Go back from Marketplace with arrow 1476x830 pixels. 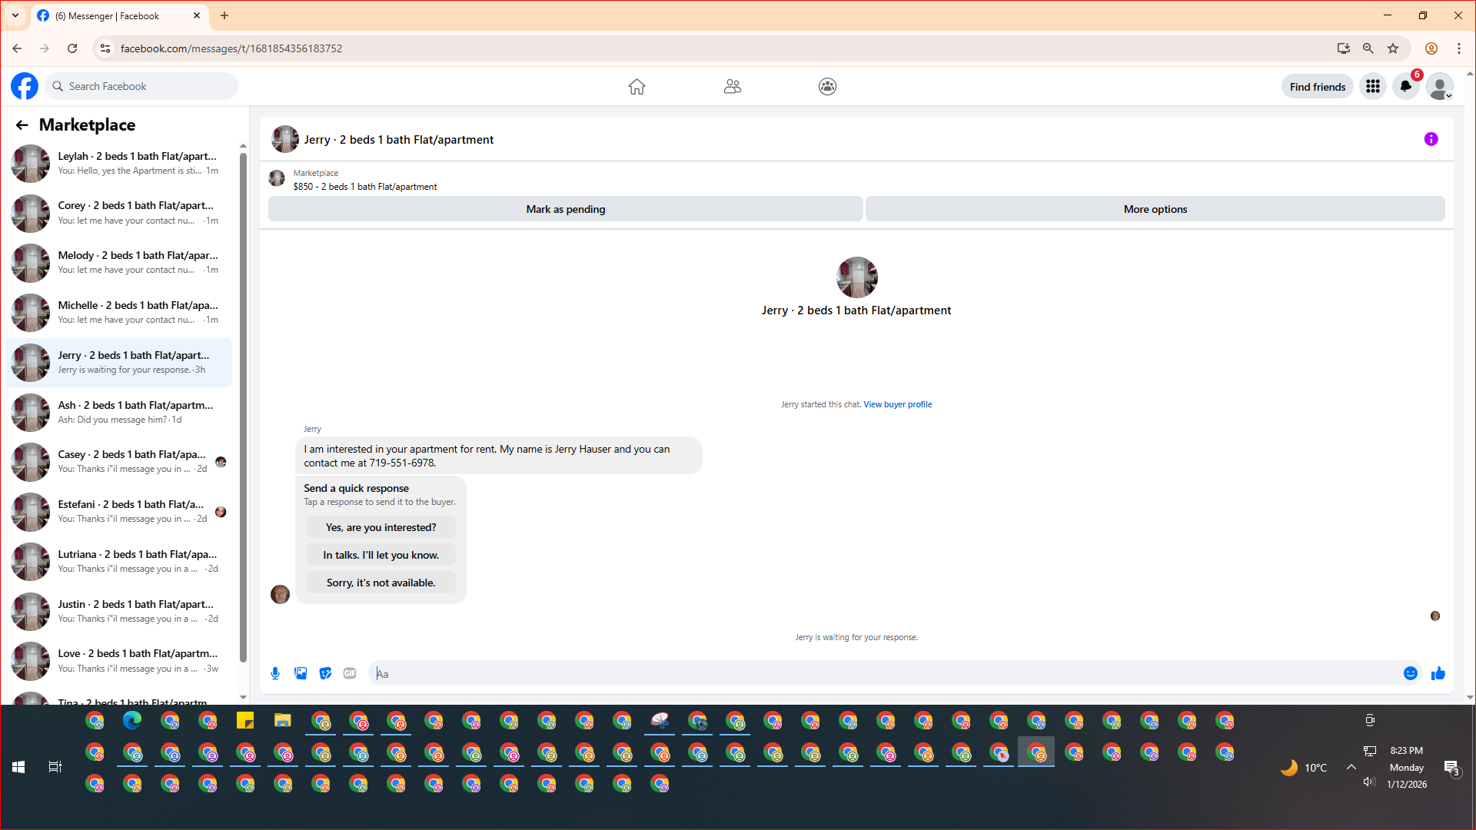[22, 125]
